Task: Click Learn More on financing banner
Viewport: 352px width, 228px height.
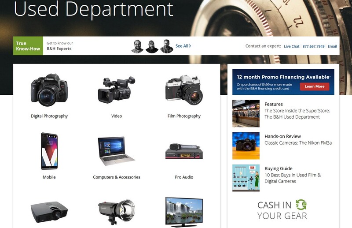Action: coord(315,86)
